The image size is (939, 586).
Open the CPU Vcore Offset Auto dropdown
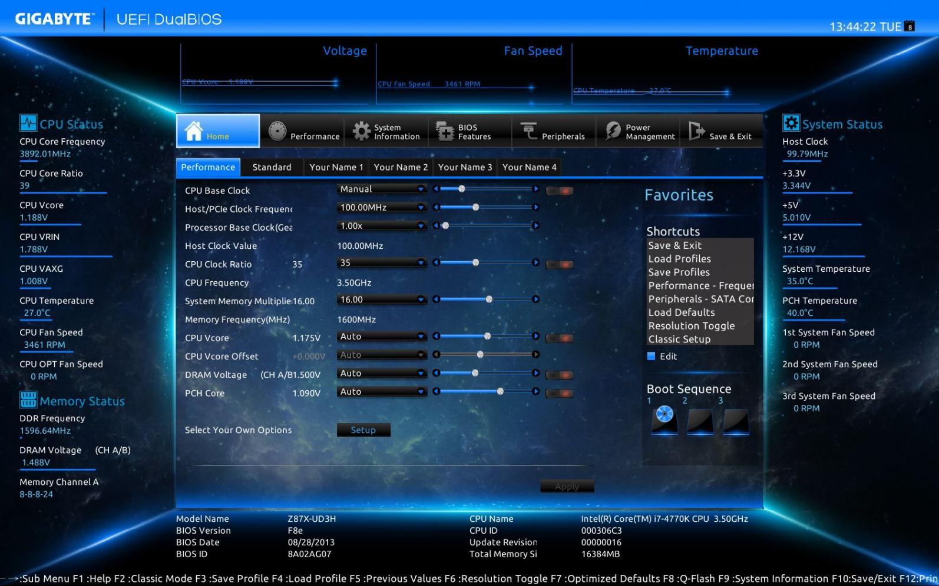pos(382,355)
